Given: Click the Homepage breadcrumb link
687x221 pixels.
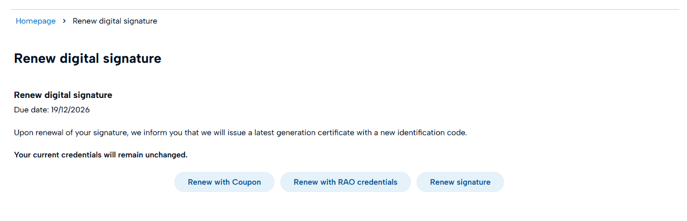Looking at the screenshot, I should coord(35,21).
